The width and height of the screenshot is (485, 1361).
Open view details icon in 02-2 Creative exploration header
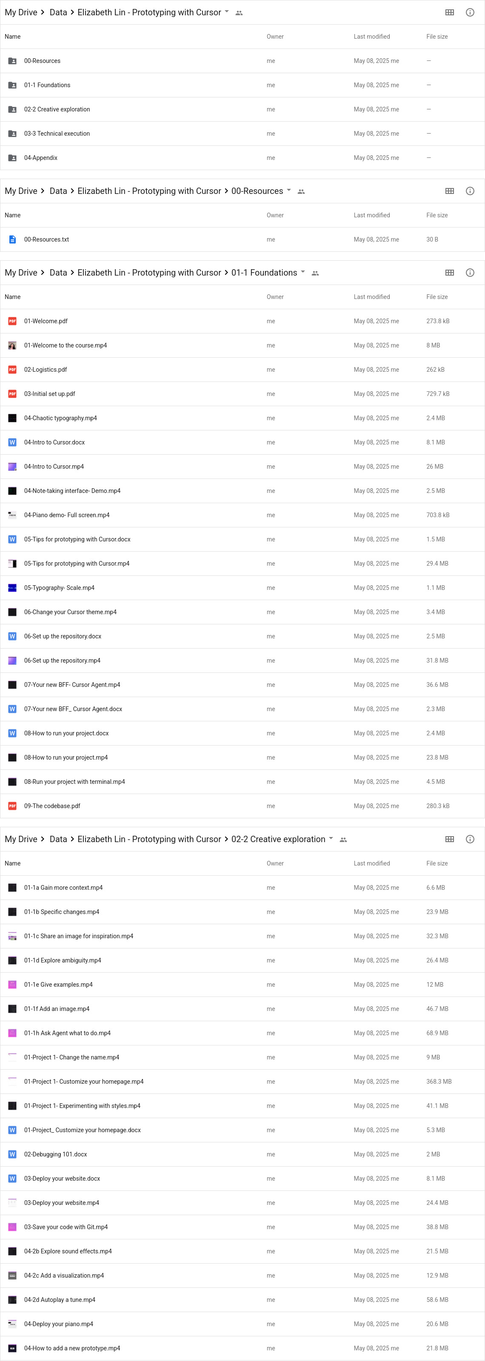point(470,839)
